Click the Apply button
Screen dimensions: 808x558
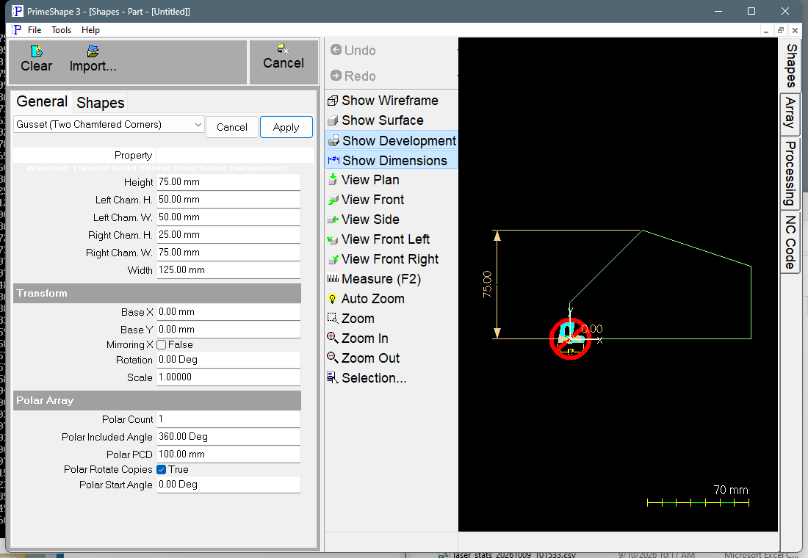coord(286,127)
